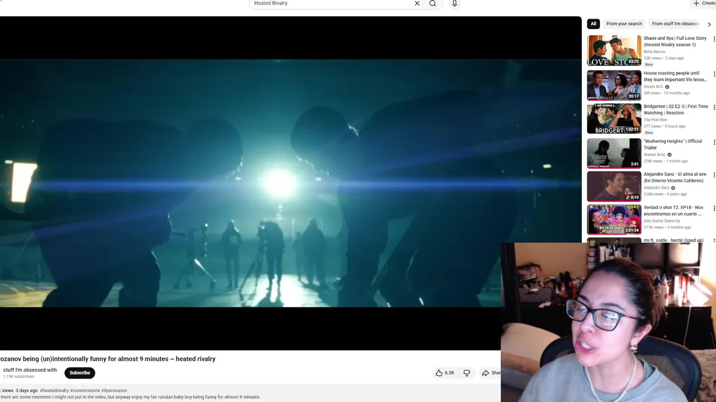Open options menu for Shane and Ilya video

pos(714,39)
